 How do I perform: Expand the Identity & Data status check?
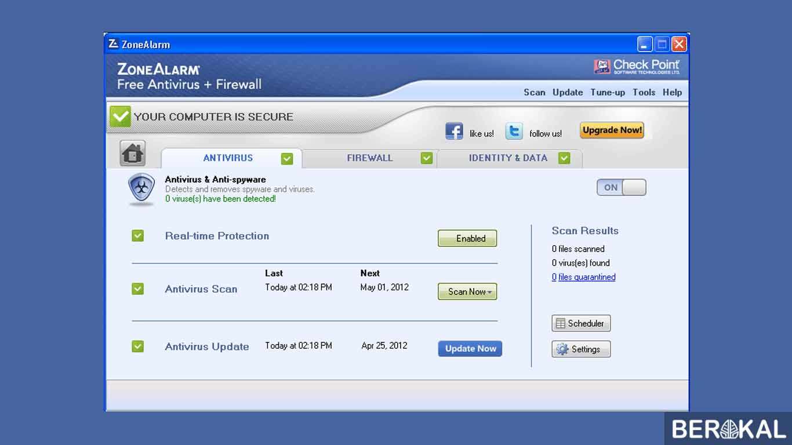tap(564, 158)
